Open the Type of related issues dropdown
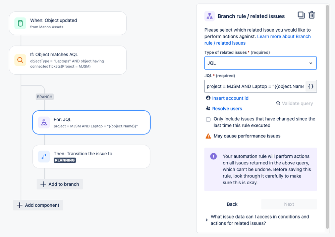 (261, 63)
